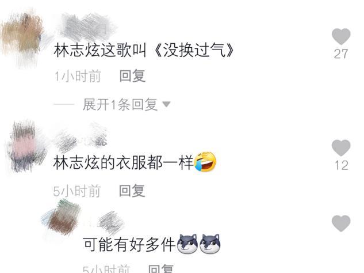Open the nested reply author's avatar
364x273 pixels.
click(62, 218)
